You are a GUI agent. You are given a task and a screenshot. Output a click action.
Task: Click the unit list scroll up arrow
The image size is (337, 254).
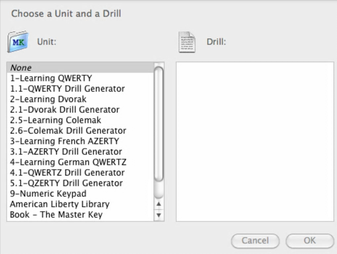(x=159, y=204)
